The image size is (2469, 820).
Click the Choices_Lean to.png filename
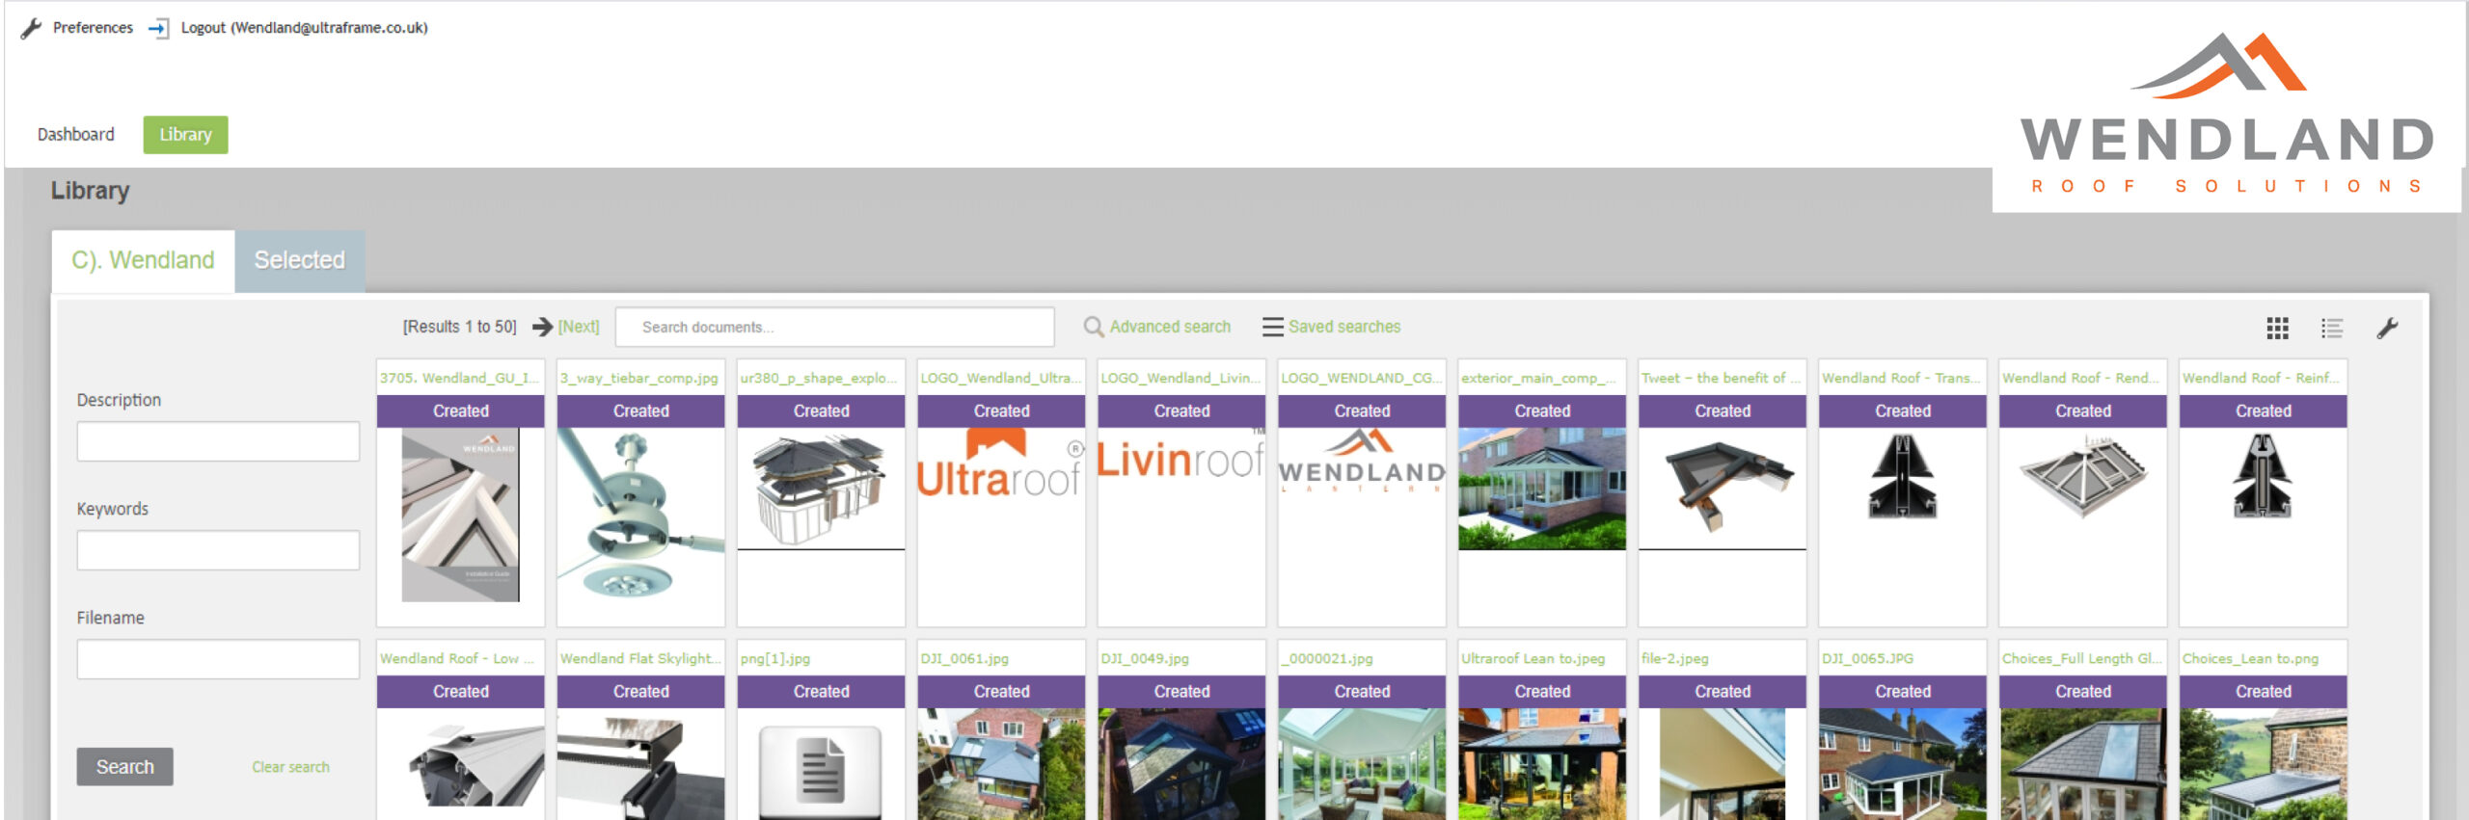click(2250, 658)
